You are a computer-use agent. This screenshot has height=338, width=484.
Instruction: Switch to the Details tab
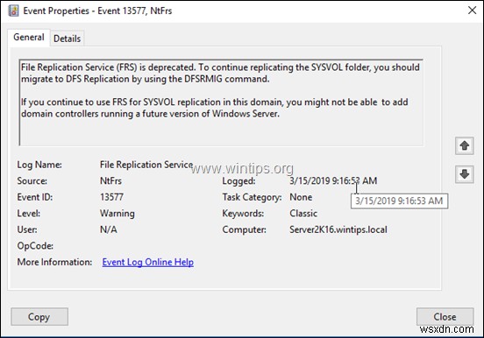click(67, 39)
